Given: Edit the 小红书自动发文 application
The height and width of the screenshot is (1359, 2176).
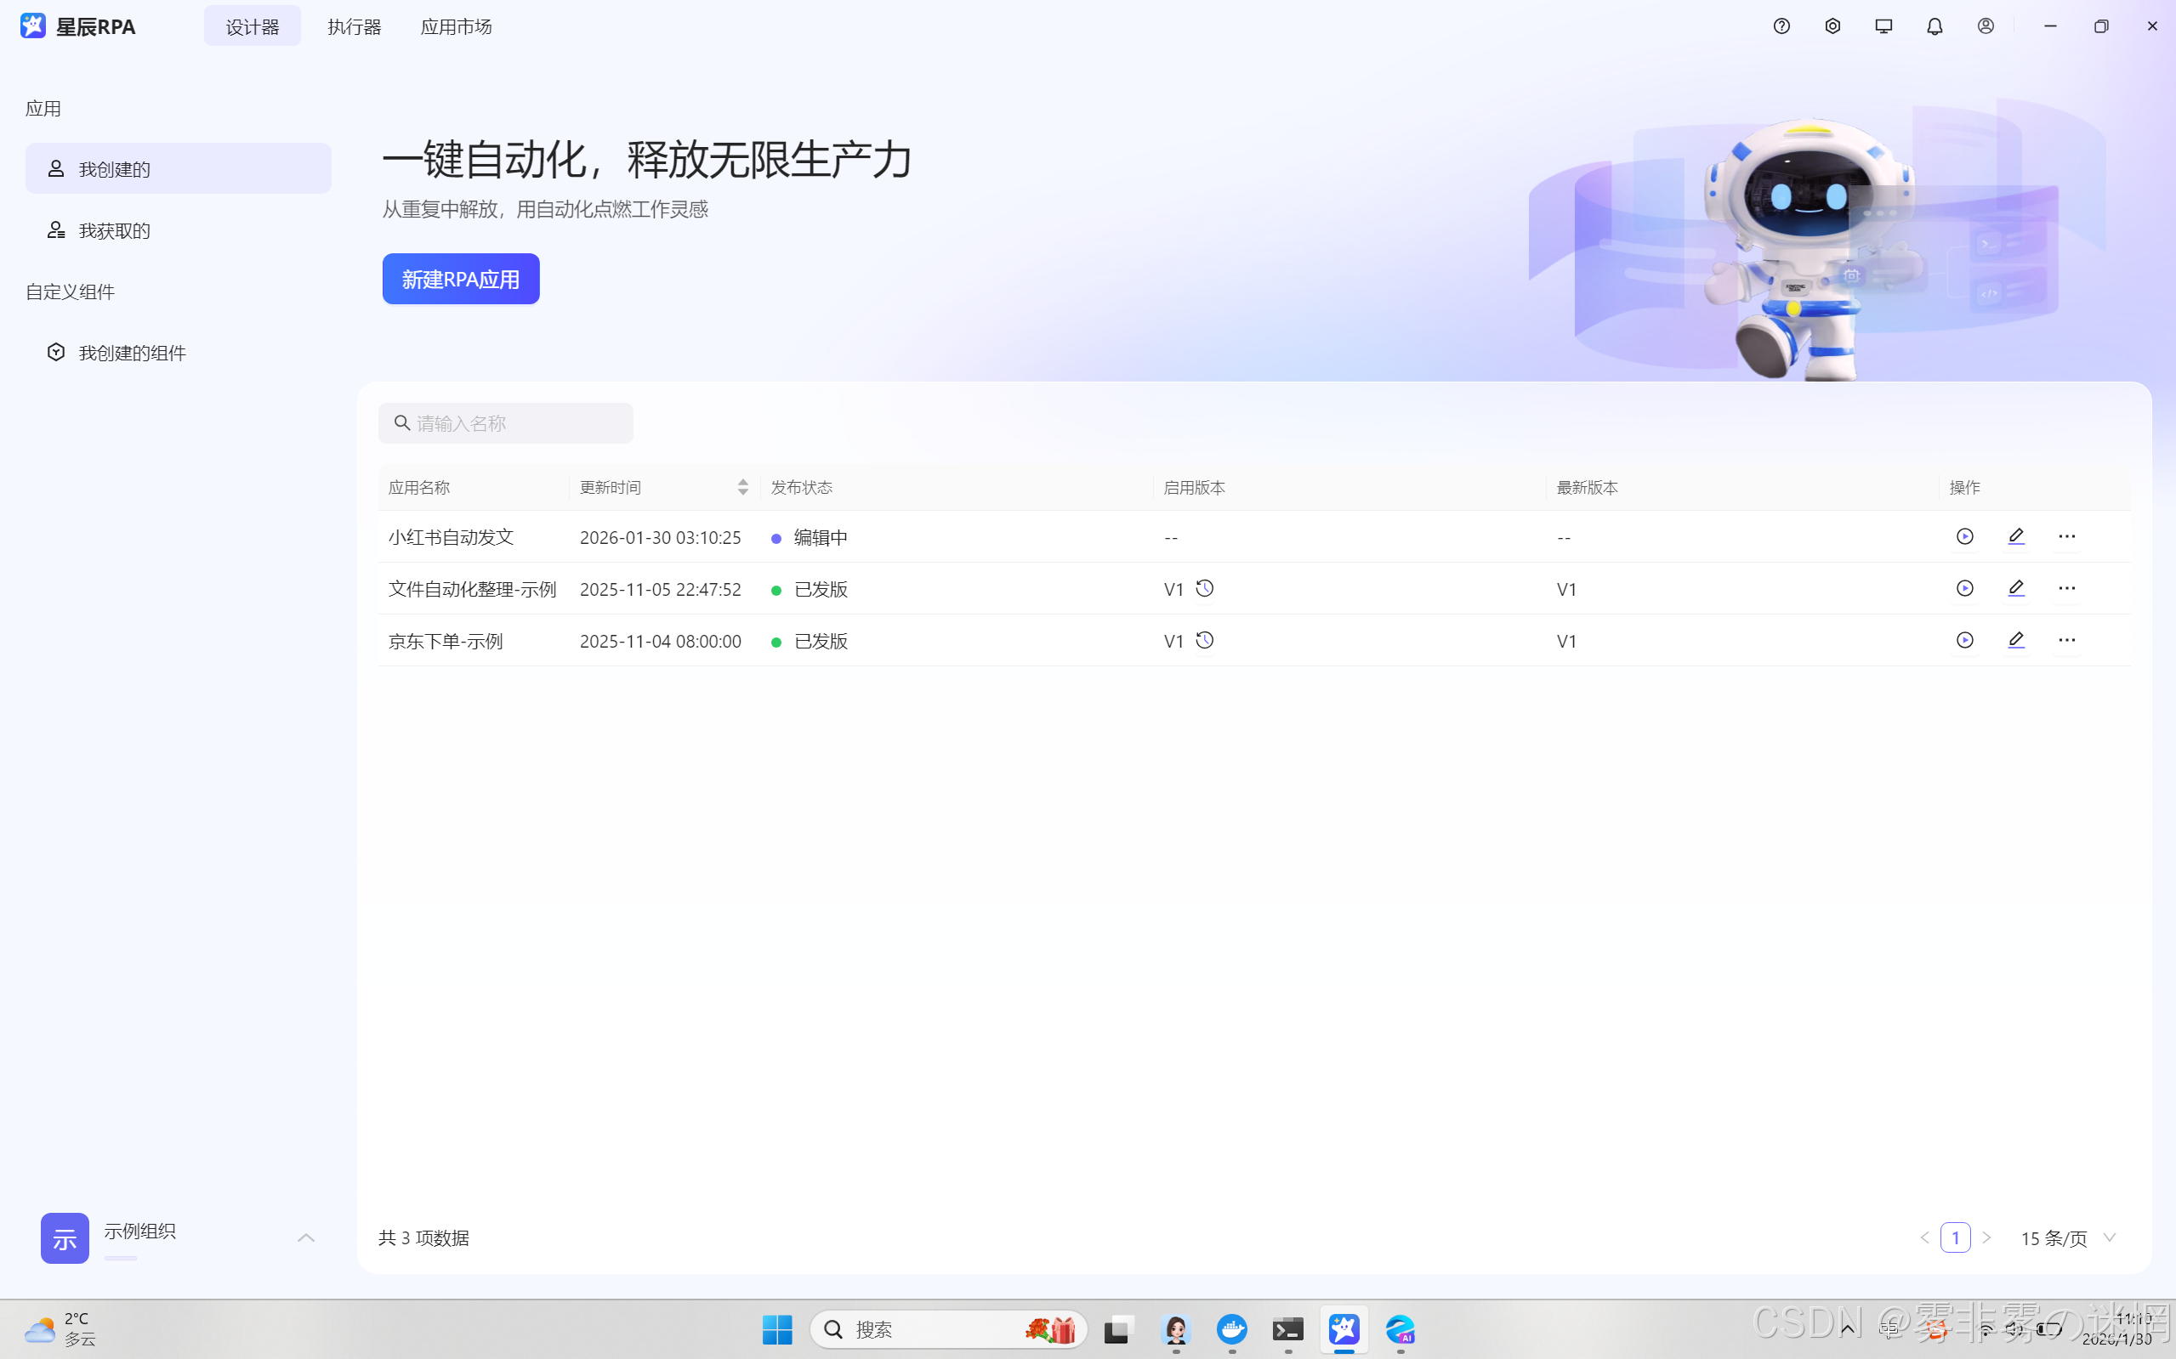Looking at the screenshot, I should [x=2016, y=536].
